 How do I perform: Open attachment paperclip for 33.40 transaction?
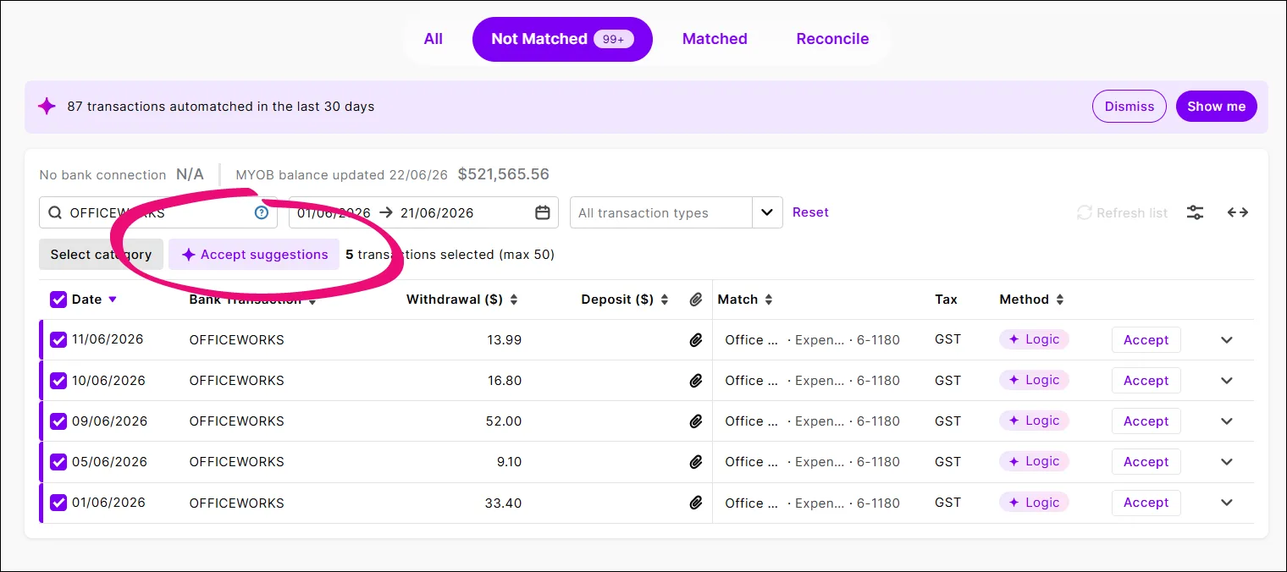pyautogui.click(x=696, y=503)
